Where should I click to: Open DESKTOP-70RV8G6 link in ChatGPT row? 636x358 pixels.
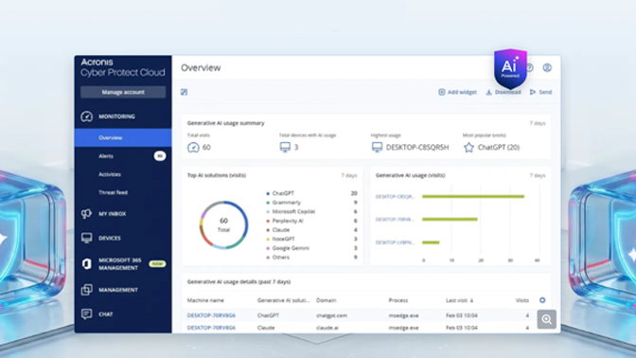(211, 315)
